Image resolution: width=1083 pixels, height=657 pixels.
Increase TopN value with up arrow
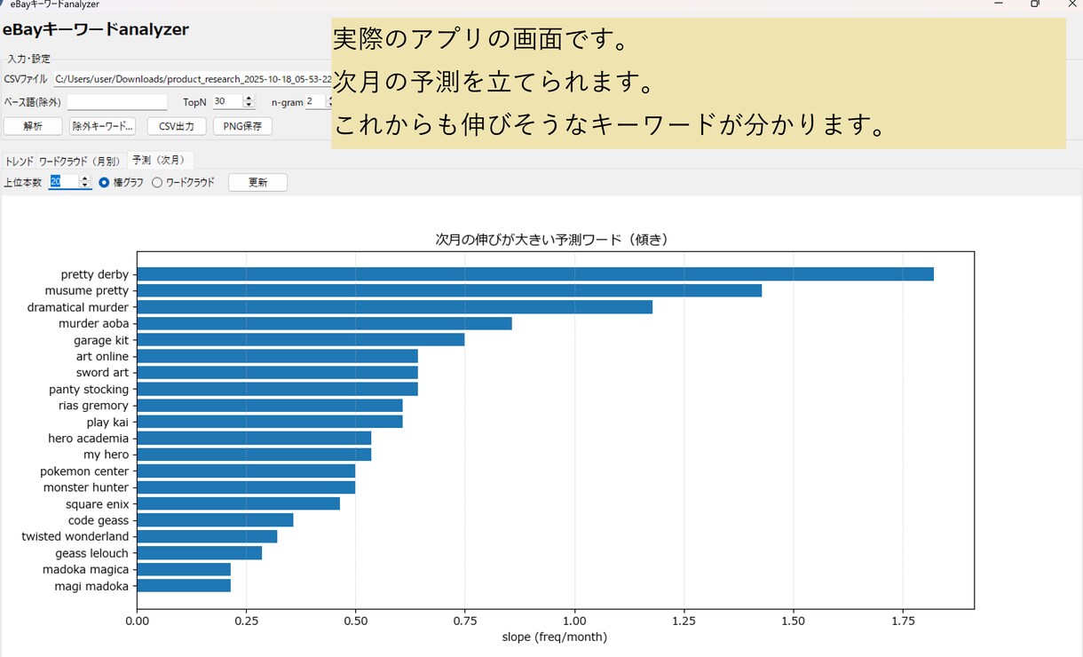pyautogui.click(x=249, y=99)
